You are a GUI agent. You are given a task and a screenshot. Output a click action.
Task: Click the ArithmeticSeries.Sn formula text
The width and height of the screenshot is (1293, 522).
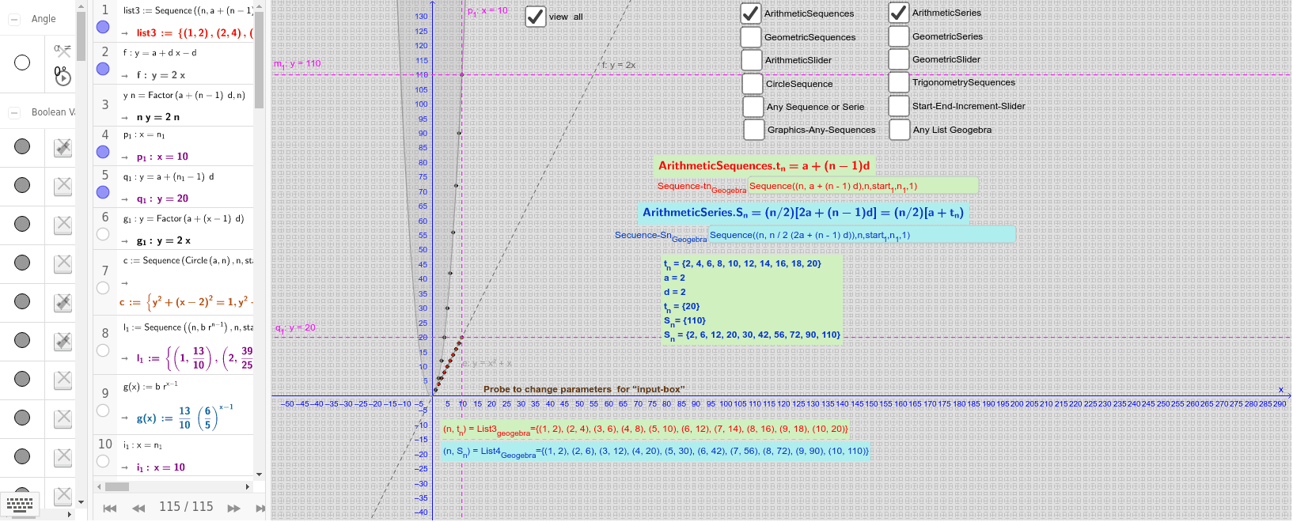(x=803, y=213)
